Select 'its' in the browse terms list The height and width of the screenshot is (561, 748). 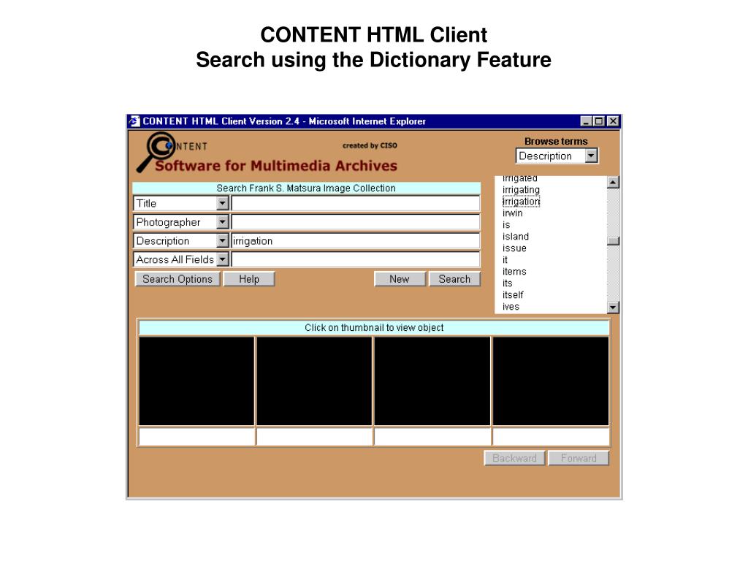pos(507,283)
